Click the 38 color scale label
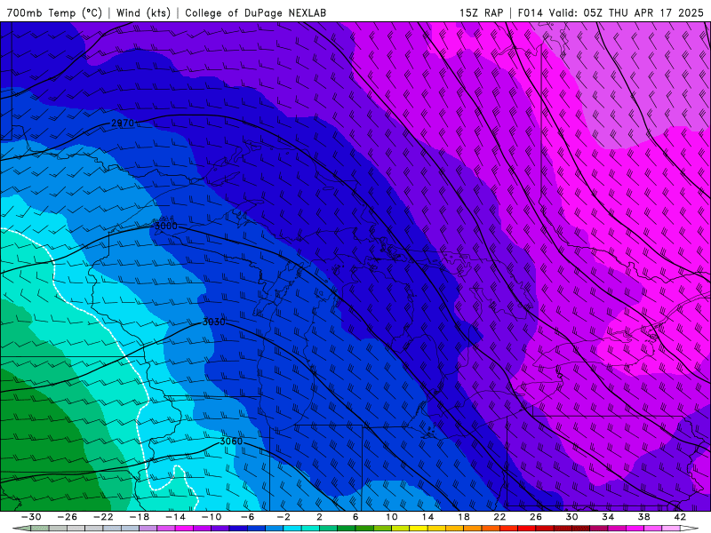This screenshot has height=533, width=711. click(643, 517)
